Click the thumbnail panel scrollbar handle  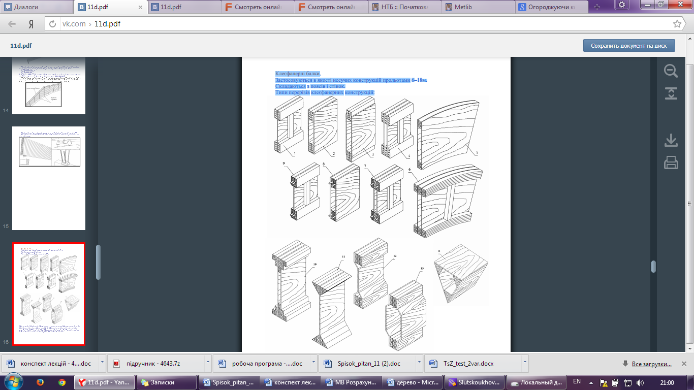click(99, 262)
